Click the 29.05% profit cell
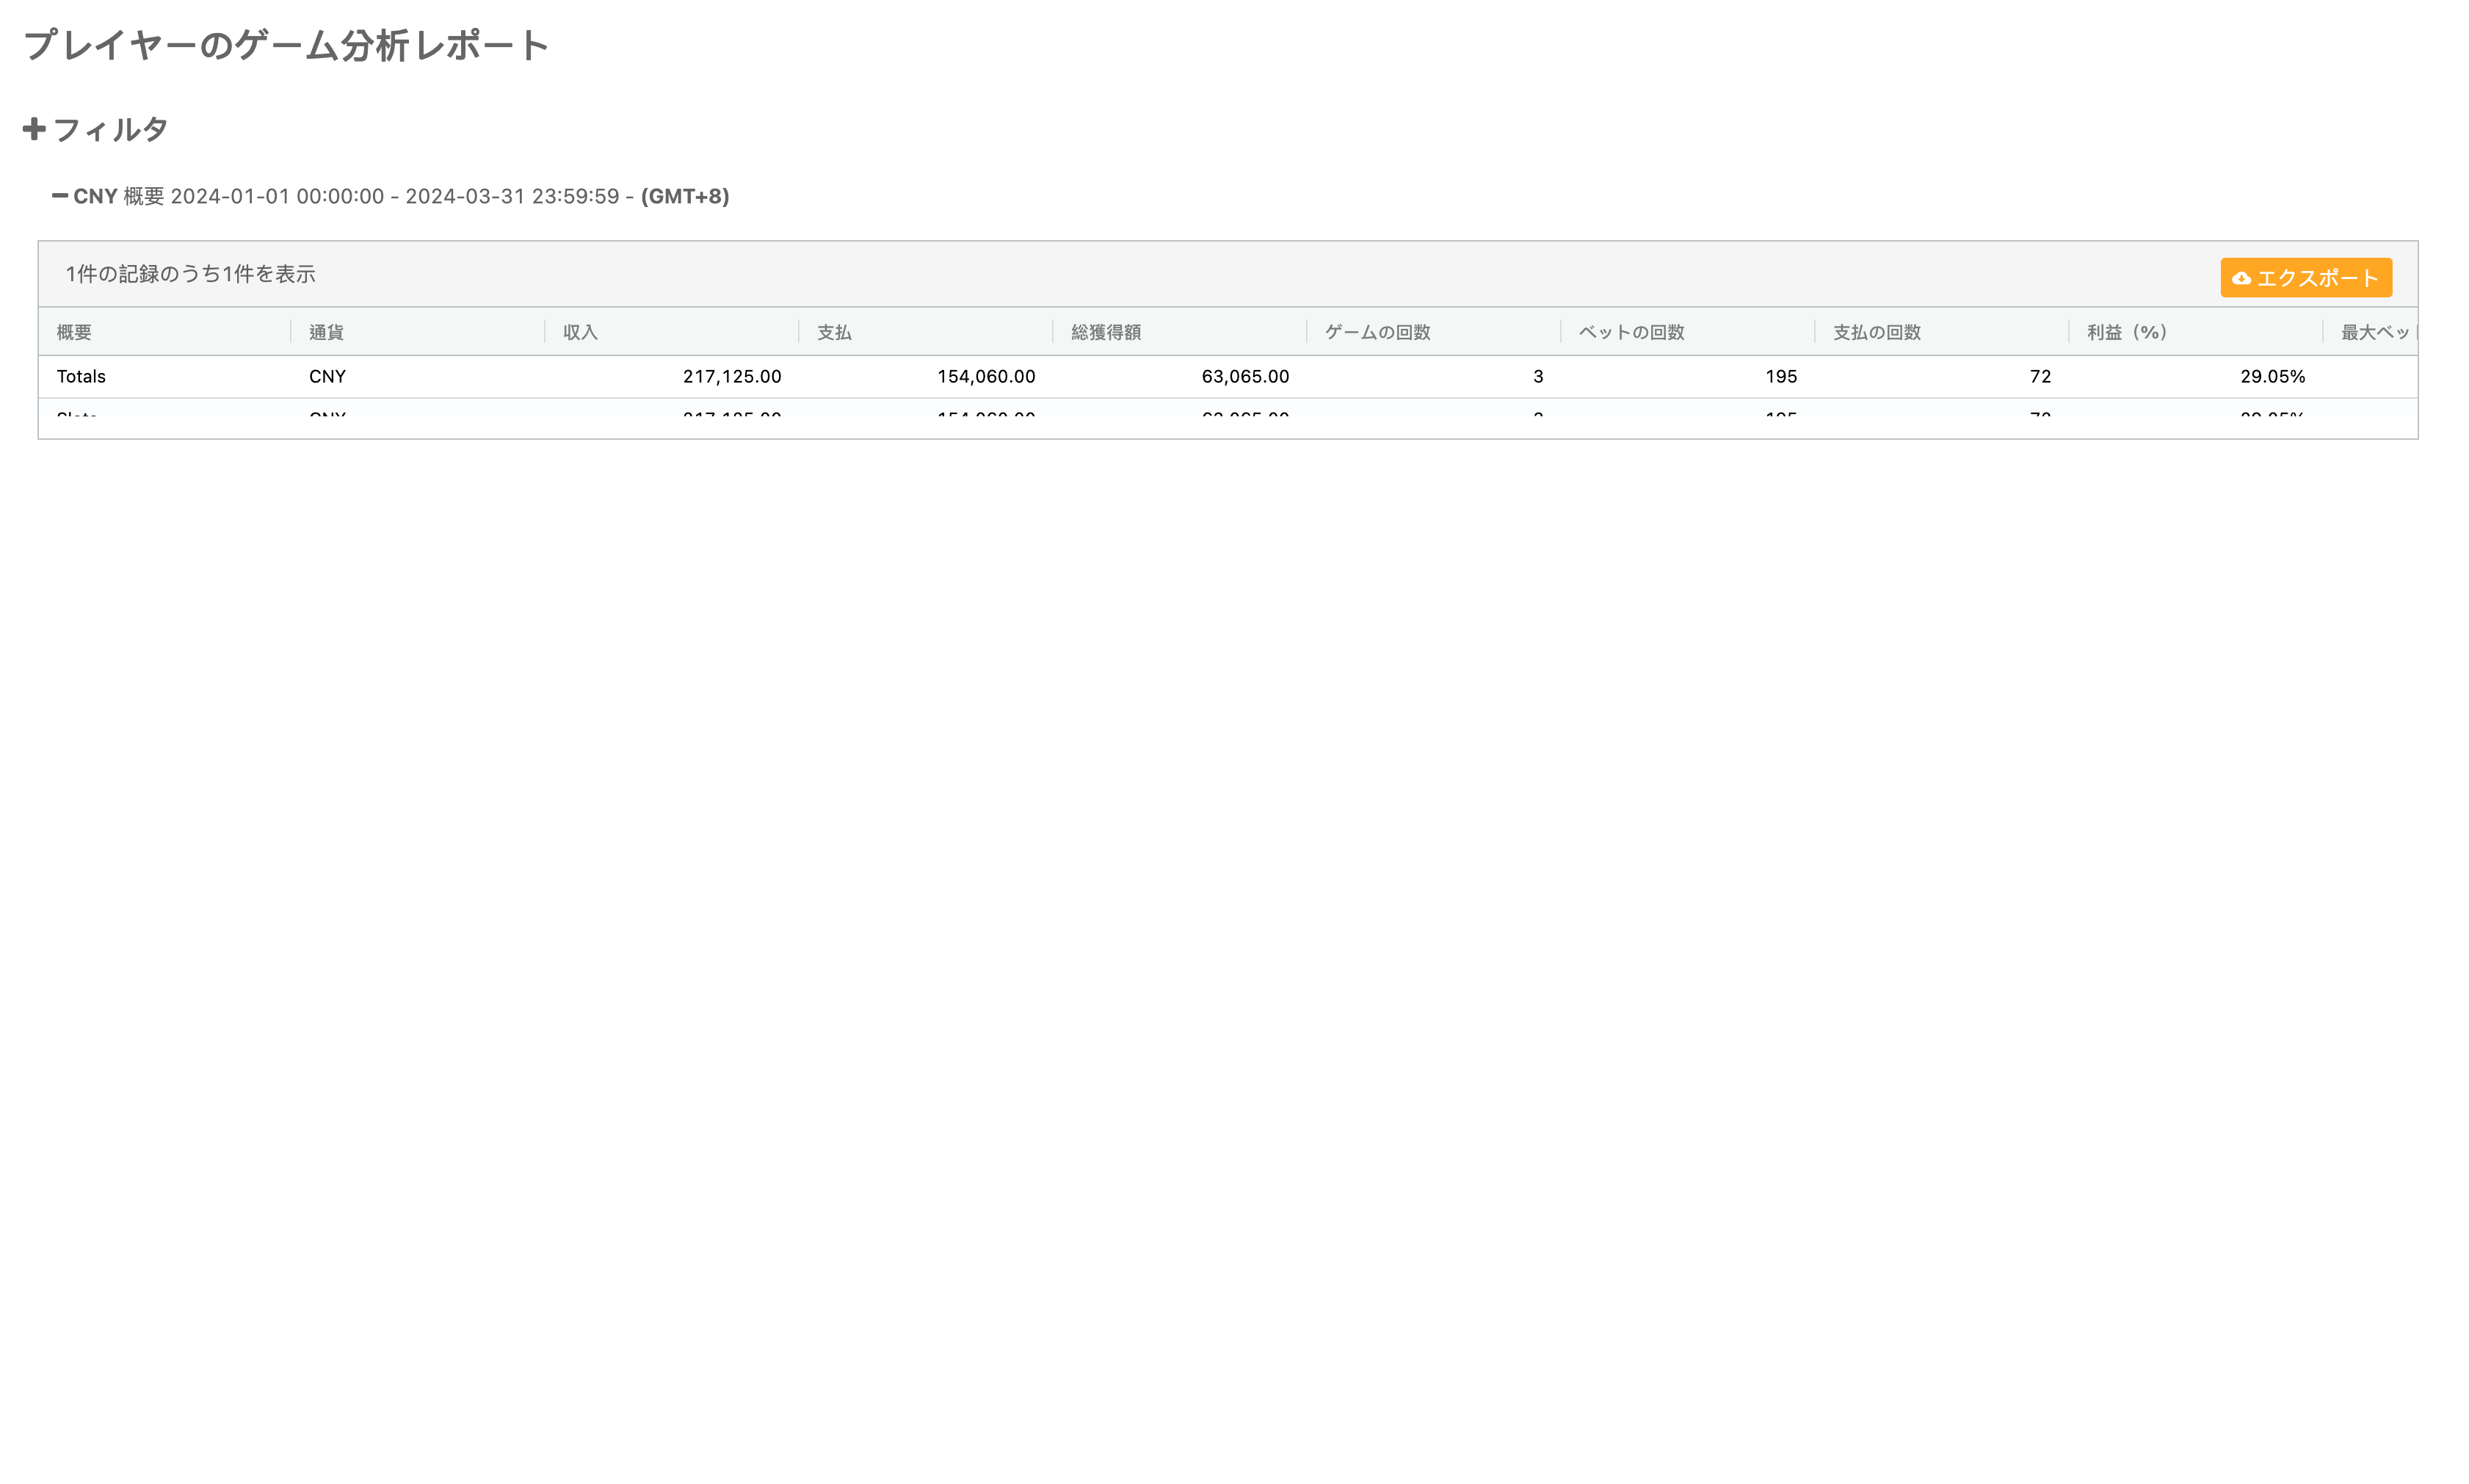The width and height of the screenshot is (2469, 1484). 2271,377
